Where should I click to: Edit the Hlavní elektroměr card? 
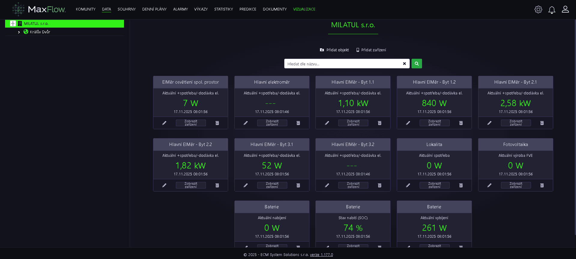(x=246, y=123)
